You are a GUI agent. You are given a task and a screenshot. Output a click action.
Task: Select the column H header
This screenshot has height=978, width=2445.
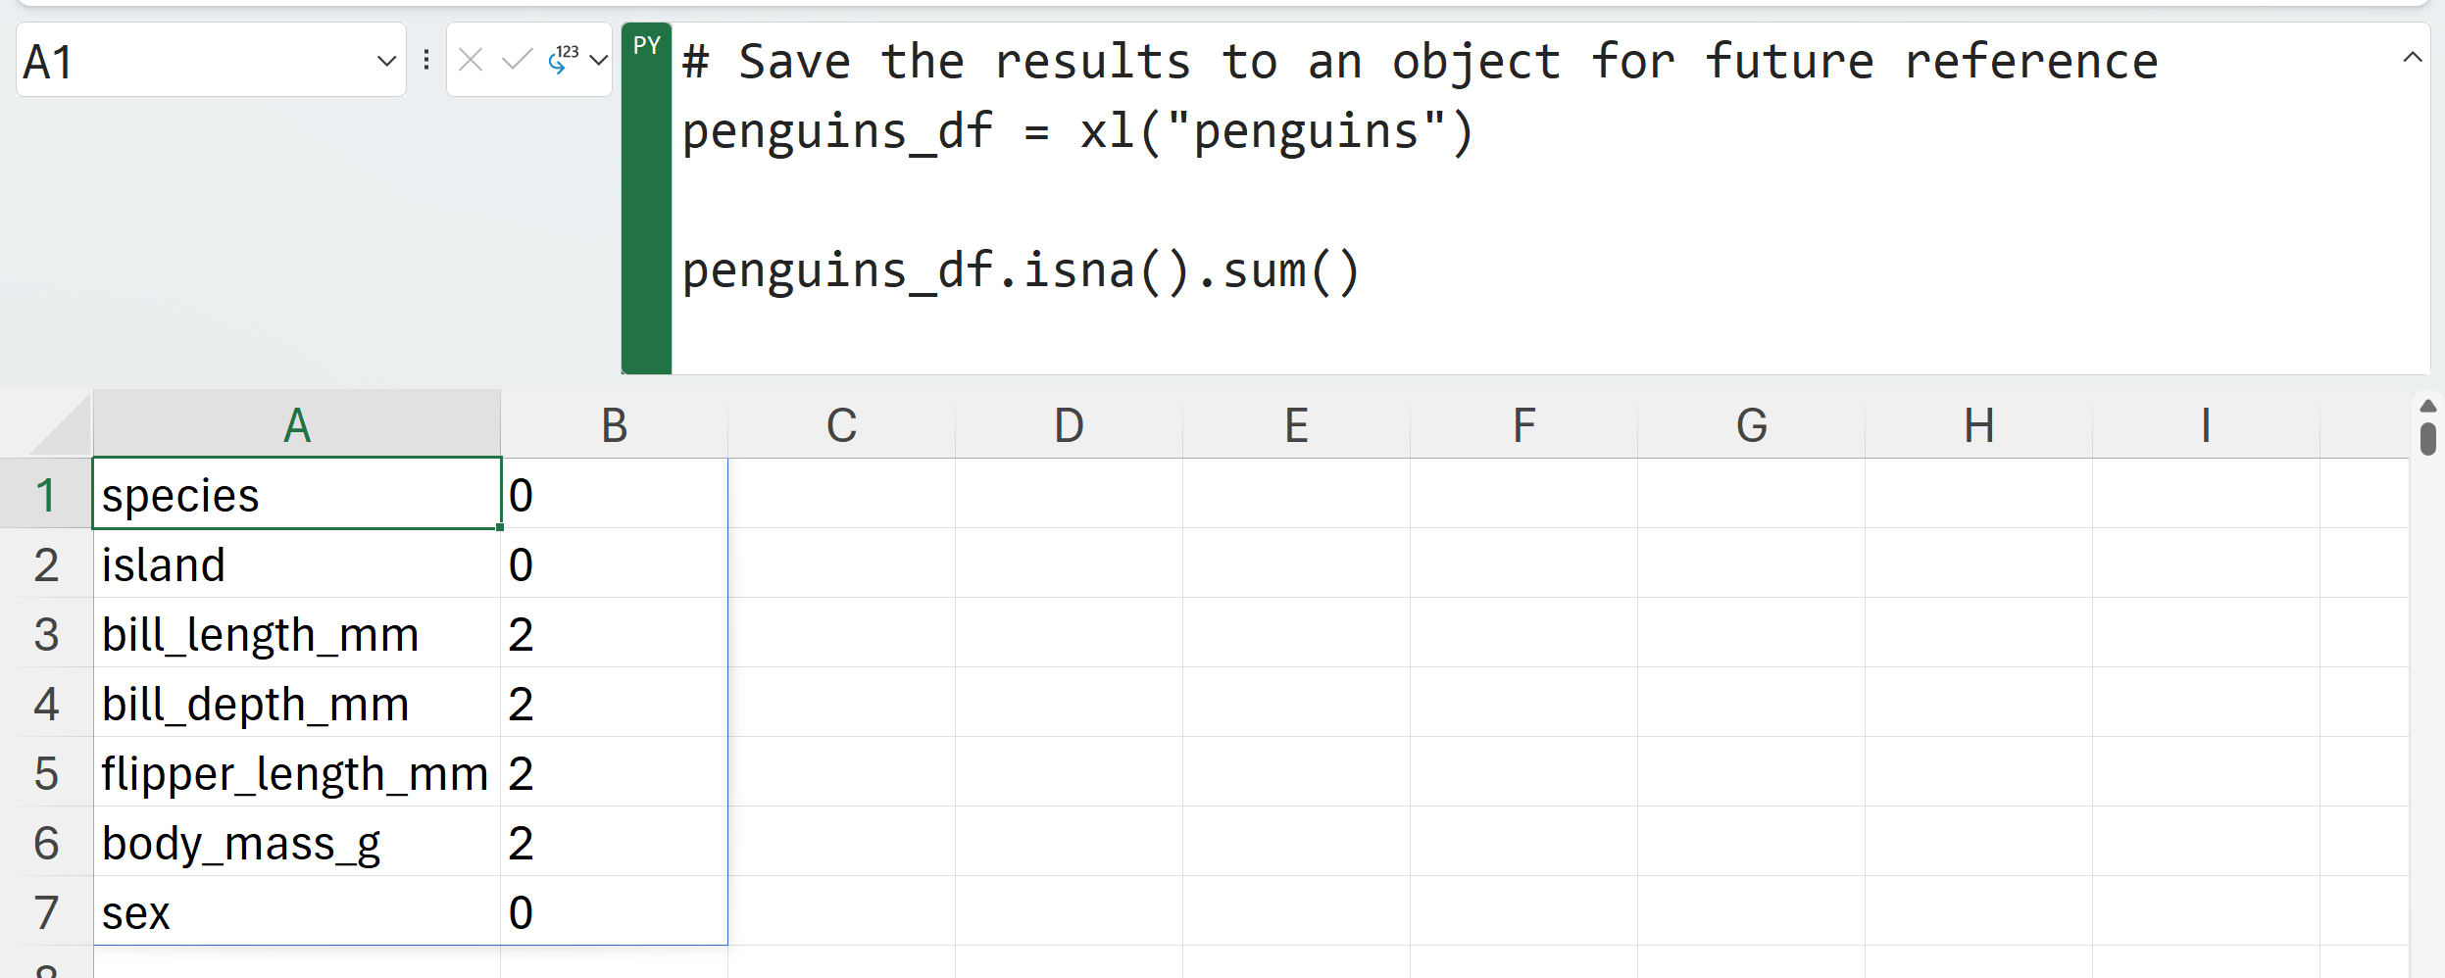tap(1978, 425)
